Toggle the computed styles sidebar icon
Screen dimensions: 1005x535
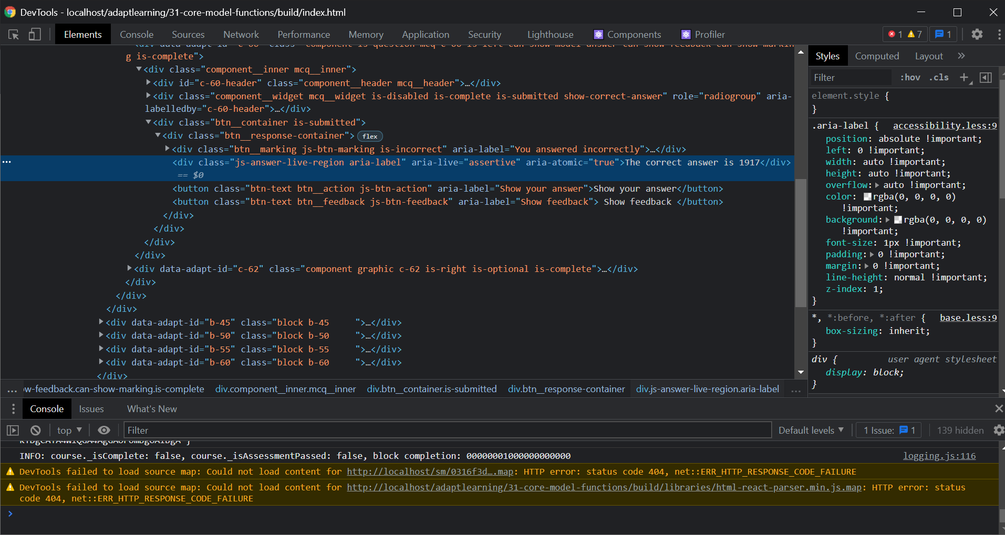click(x=986, y=78)
